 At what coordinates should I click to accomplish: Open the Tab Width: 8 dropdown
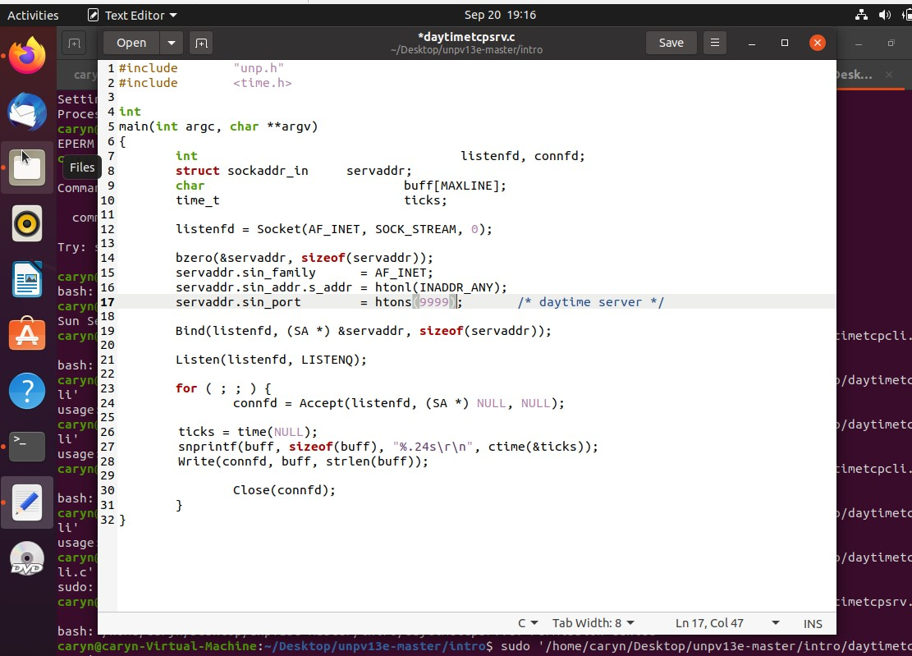pyautogui.click(x=593, y=623)
